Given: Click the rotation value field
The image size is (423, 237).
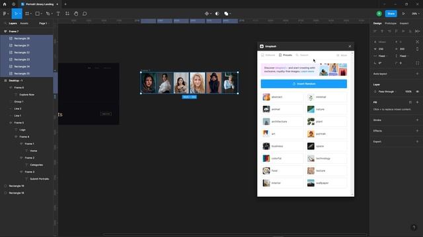Looking at the screenshot, I should pos(380,63).
